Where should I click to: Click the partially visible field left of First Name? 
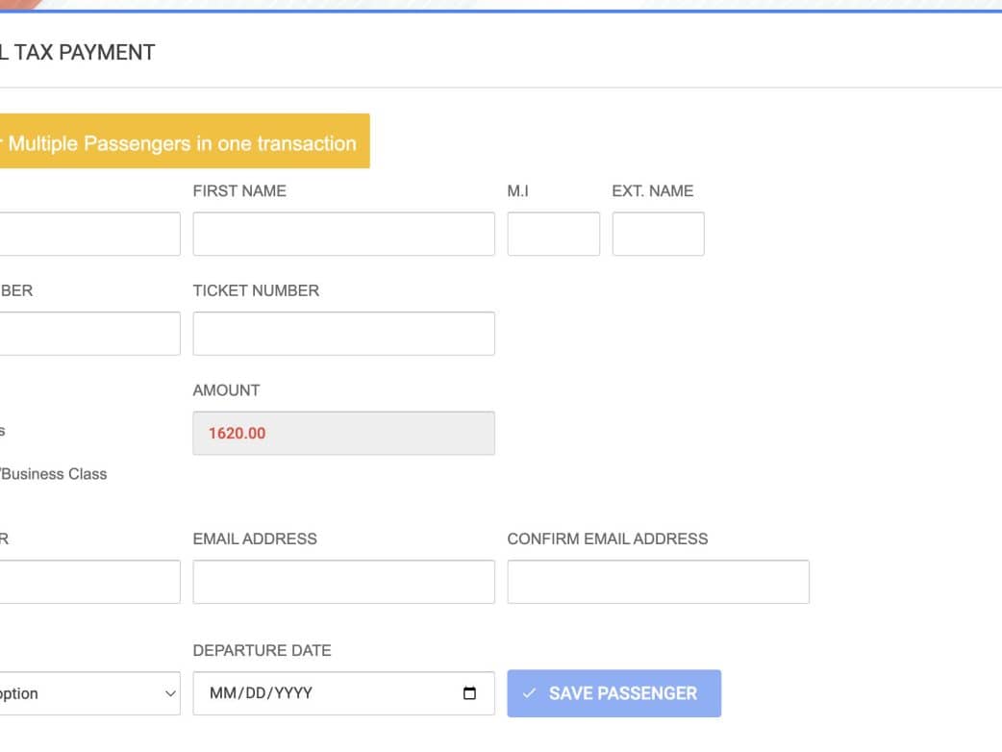pyautogui.click(x=89, y=234)
